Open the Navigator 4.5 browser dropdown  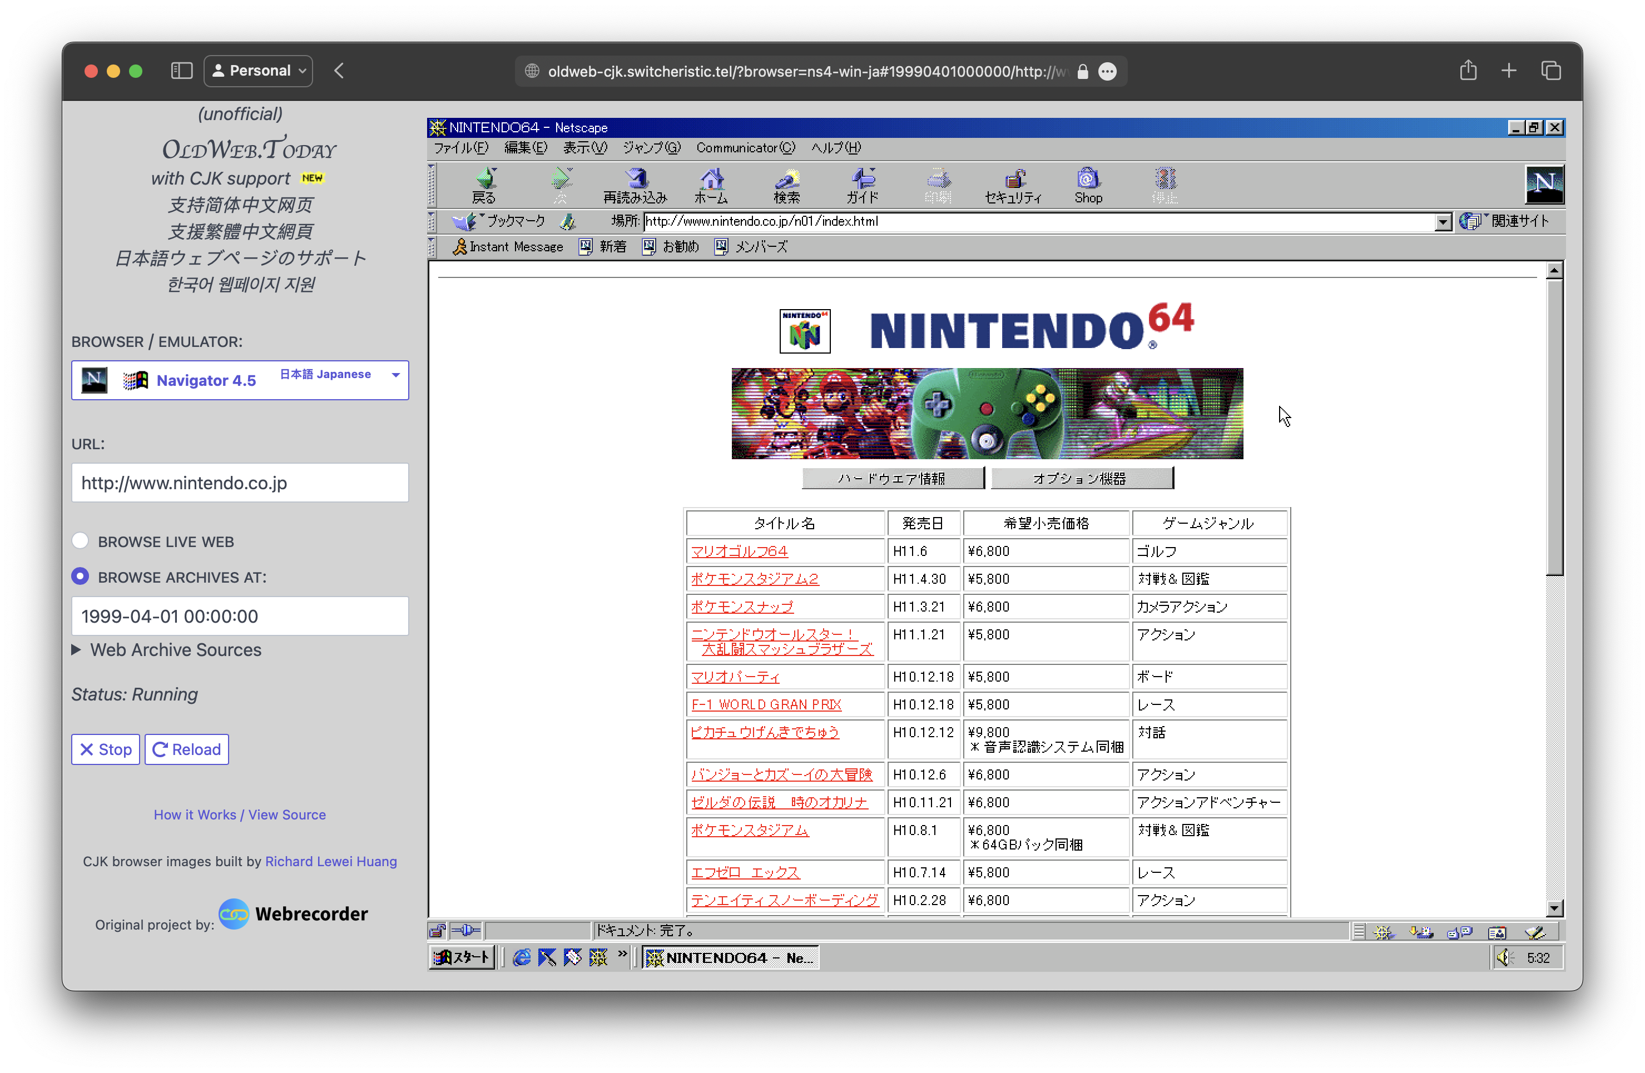click(x=240, y=380)
